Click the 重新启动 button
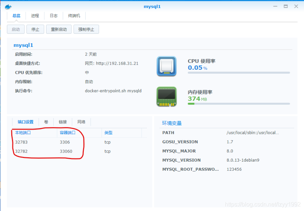The image size is (304, 211). (59, 29)
